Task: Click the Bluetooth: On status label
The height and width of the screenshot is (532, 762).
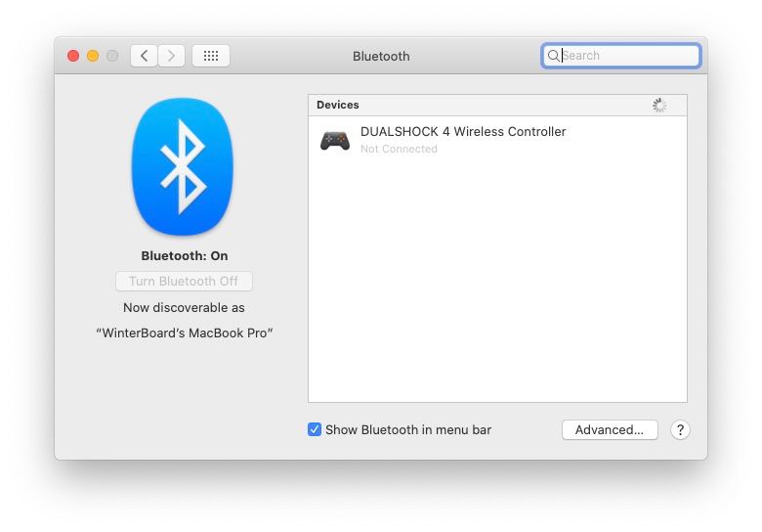Action: [x=185, y=256]
